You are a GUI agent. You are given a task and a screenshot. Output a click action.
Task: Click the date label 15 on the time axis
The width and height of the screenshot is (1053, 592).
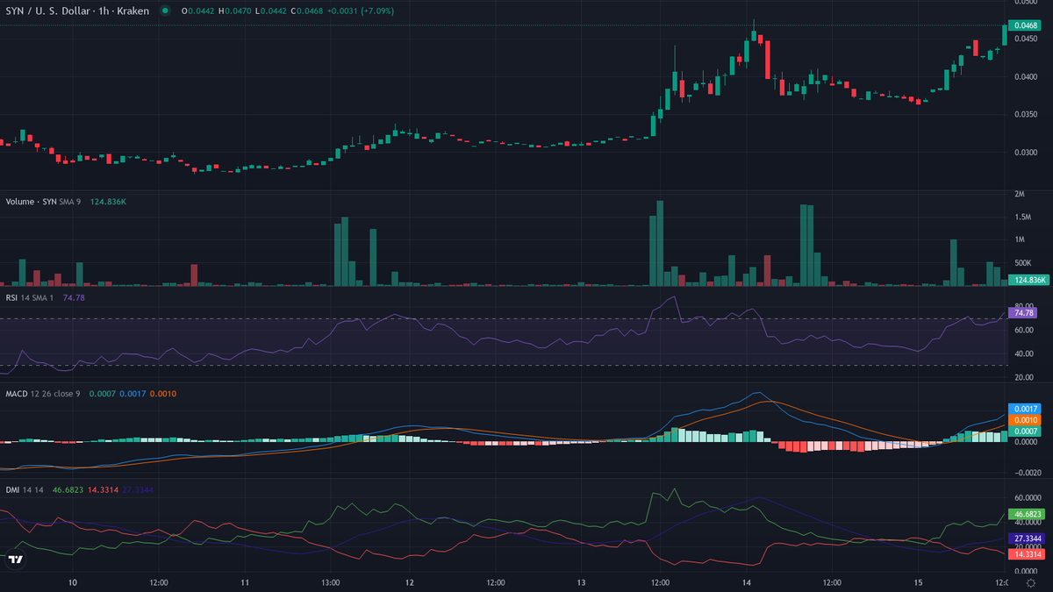[917, 582]
